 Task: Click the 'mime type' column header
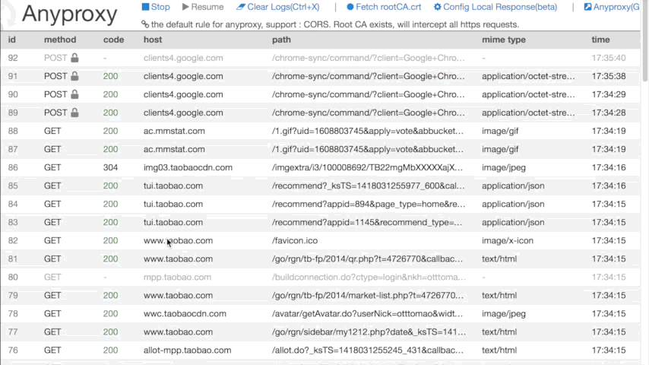click(503, 40)
